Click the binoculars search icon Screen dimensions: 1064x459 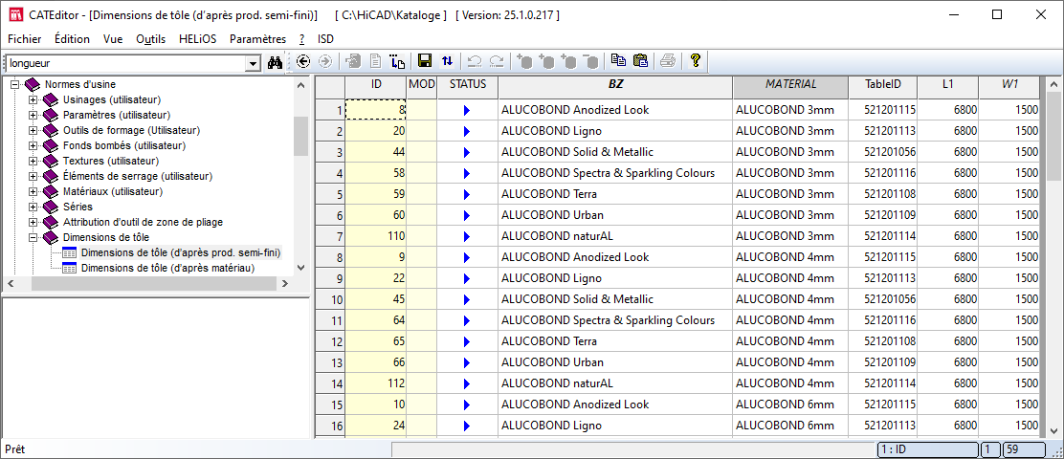(276, 62)
